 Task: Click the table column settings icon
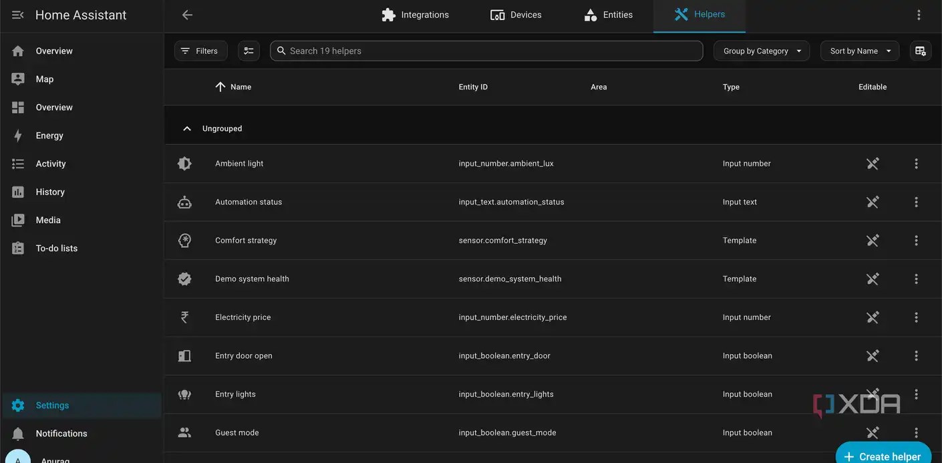tap(921, 51)
